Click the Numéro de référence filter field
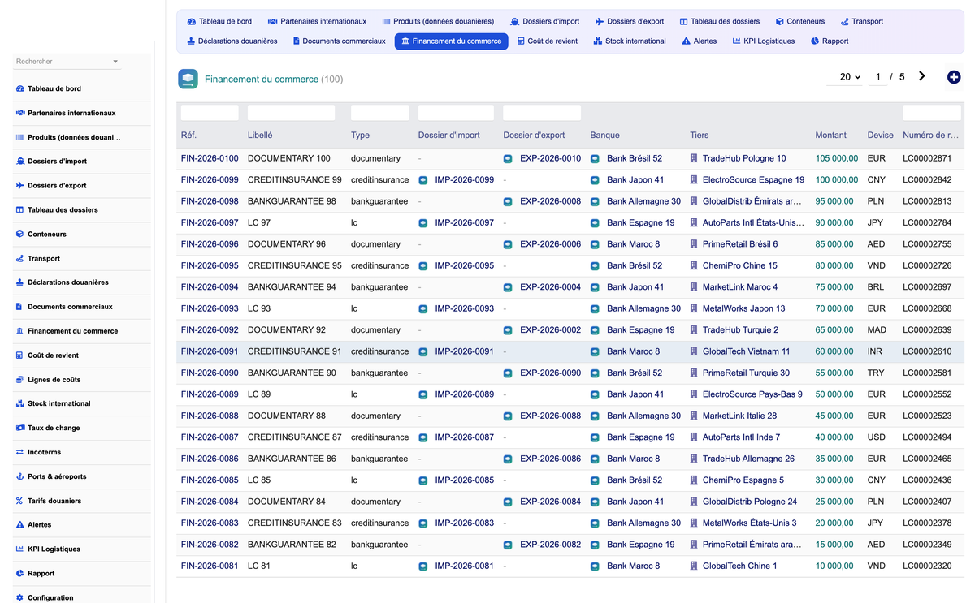The width and height of the screenshot is (975, 603). 932,113
